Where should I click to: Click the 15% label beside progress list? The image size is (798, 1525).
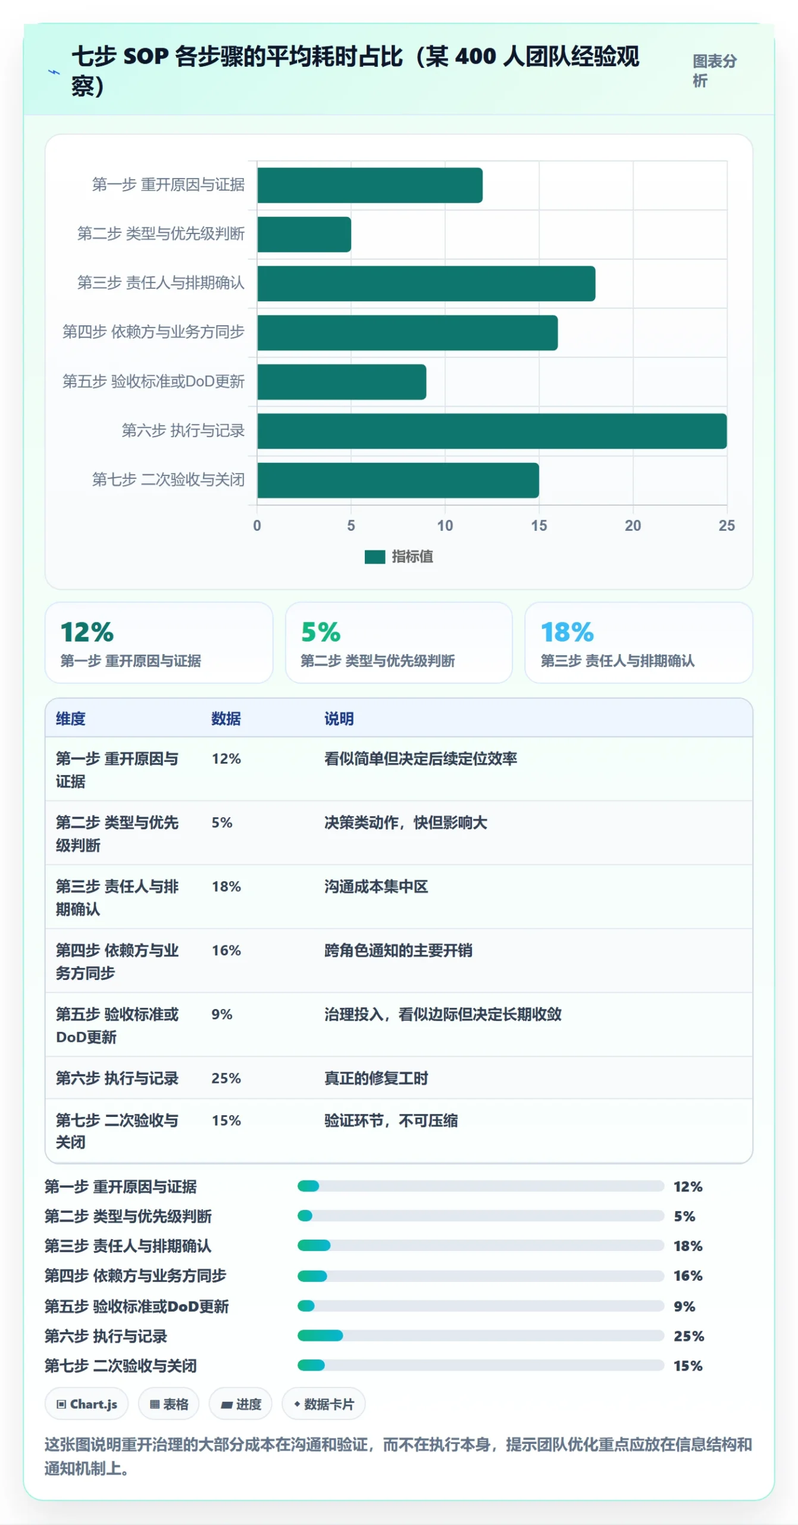coord(688,1365)
